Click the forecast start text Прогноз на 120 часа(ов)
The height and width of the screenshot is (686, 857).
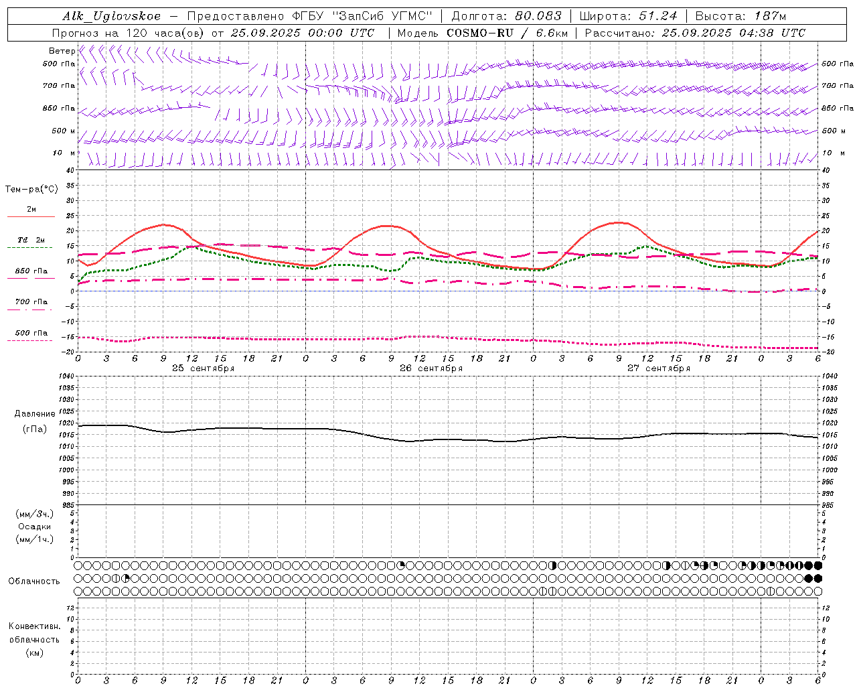coord(129,33)
